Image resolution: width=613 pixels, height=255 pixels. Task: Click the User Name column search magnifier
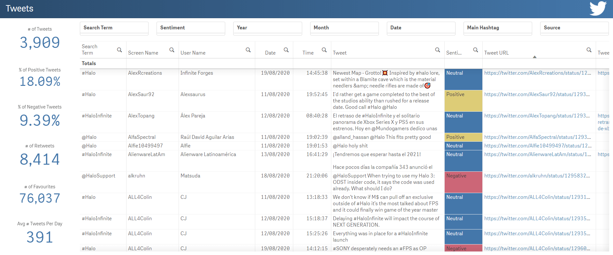point(248,50)
